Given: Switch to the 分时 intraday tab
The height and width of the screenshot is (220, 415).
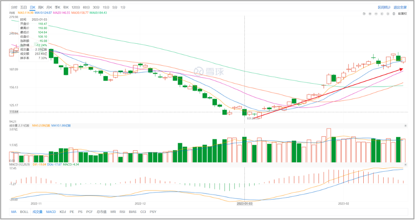Looking at the screenshot, I should click(14, 7).
